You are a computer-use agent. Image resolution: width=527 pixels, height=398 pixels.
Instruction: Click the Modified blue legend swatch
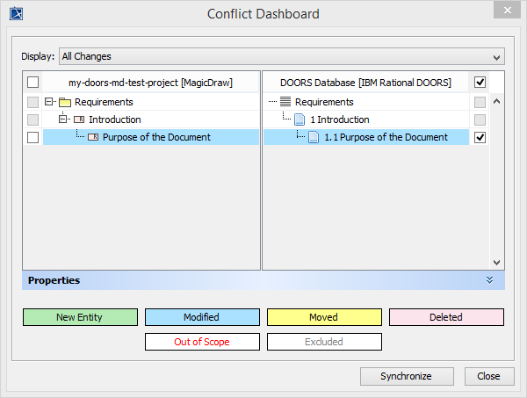202,317
